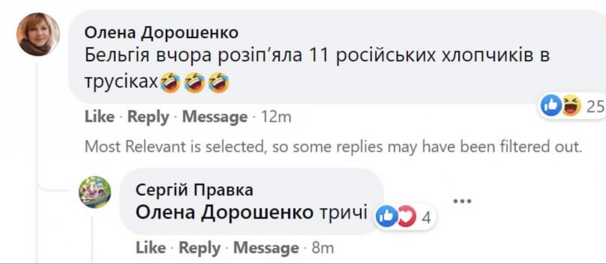Click the blue thumbs-up reaction on the first comment
This screenshot has height=264, width=606.
coord(550,106)
